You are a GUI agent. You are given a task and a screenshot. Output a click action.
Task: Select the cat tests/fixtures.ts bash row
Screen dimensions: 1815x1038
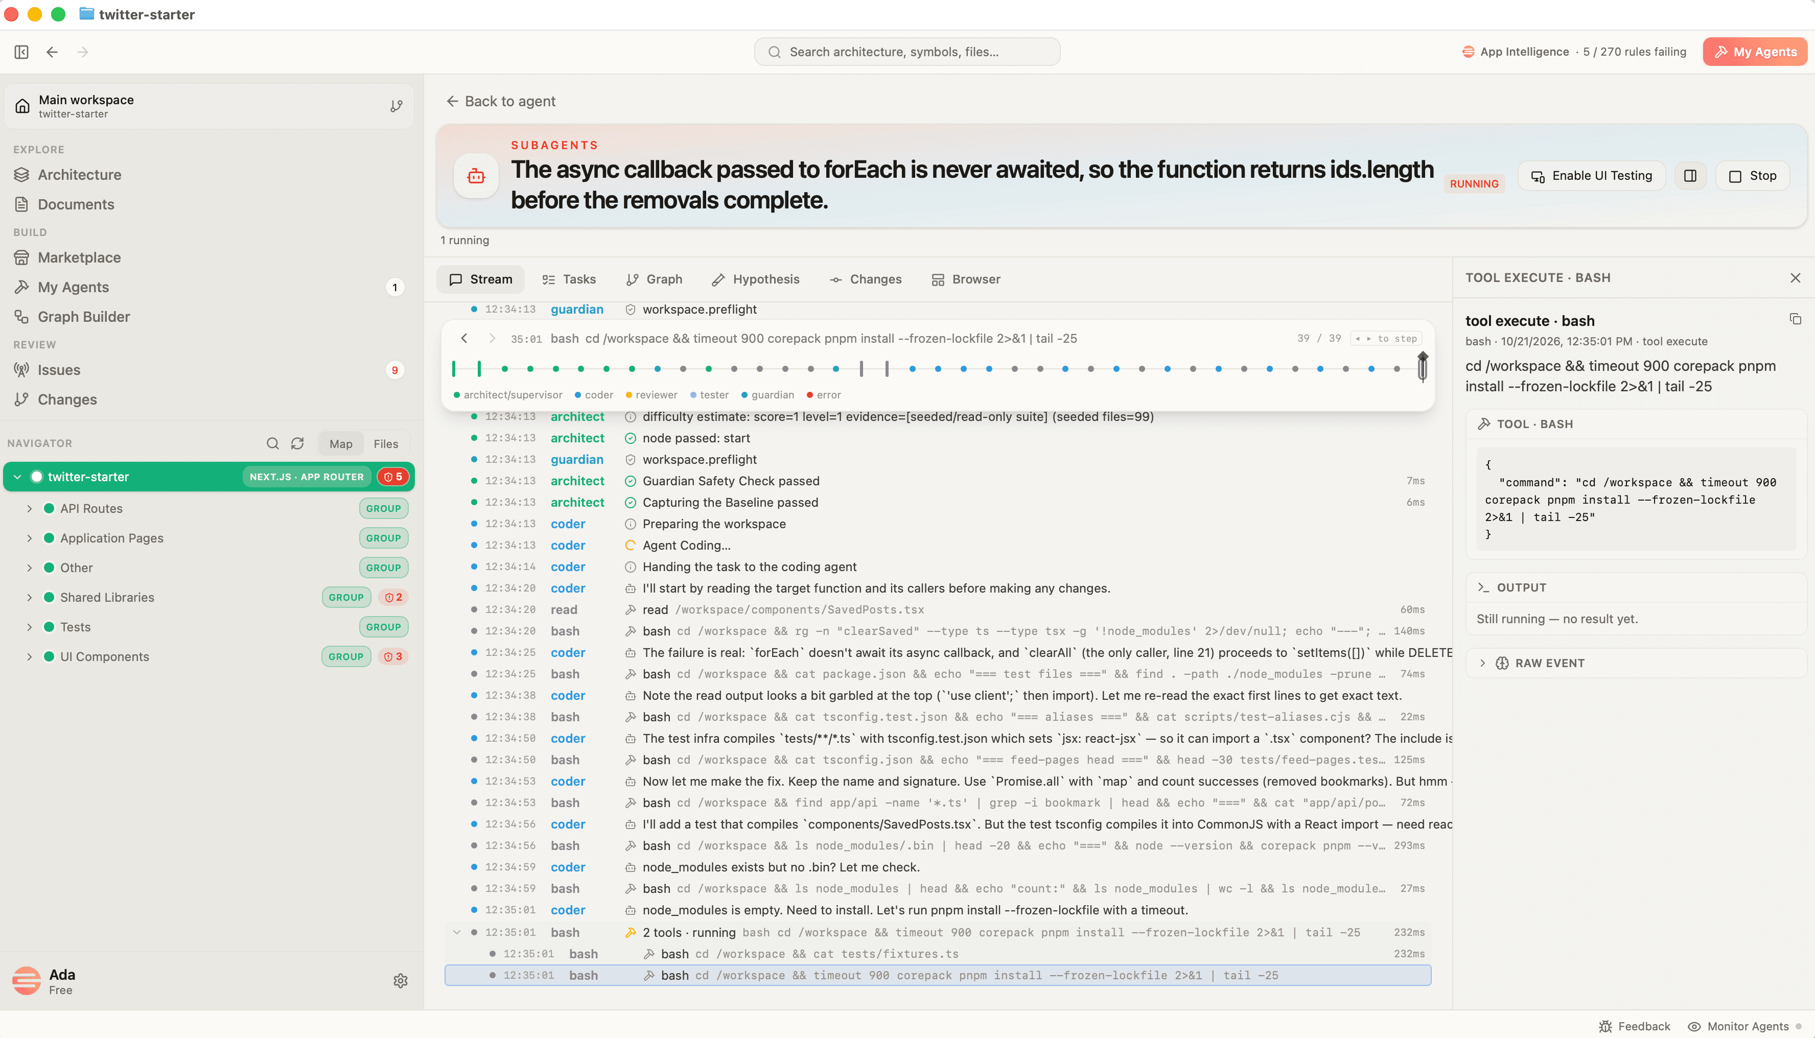point(938,954)
